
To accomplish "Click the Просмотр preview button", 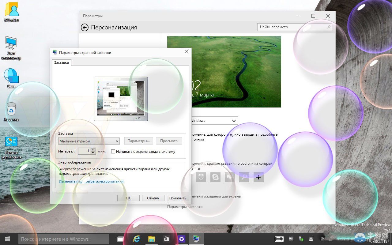I will (169, 141).
